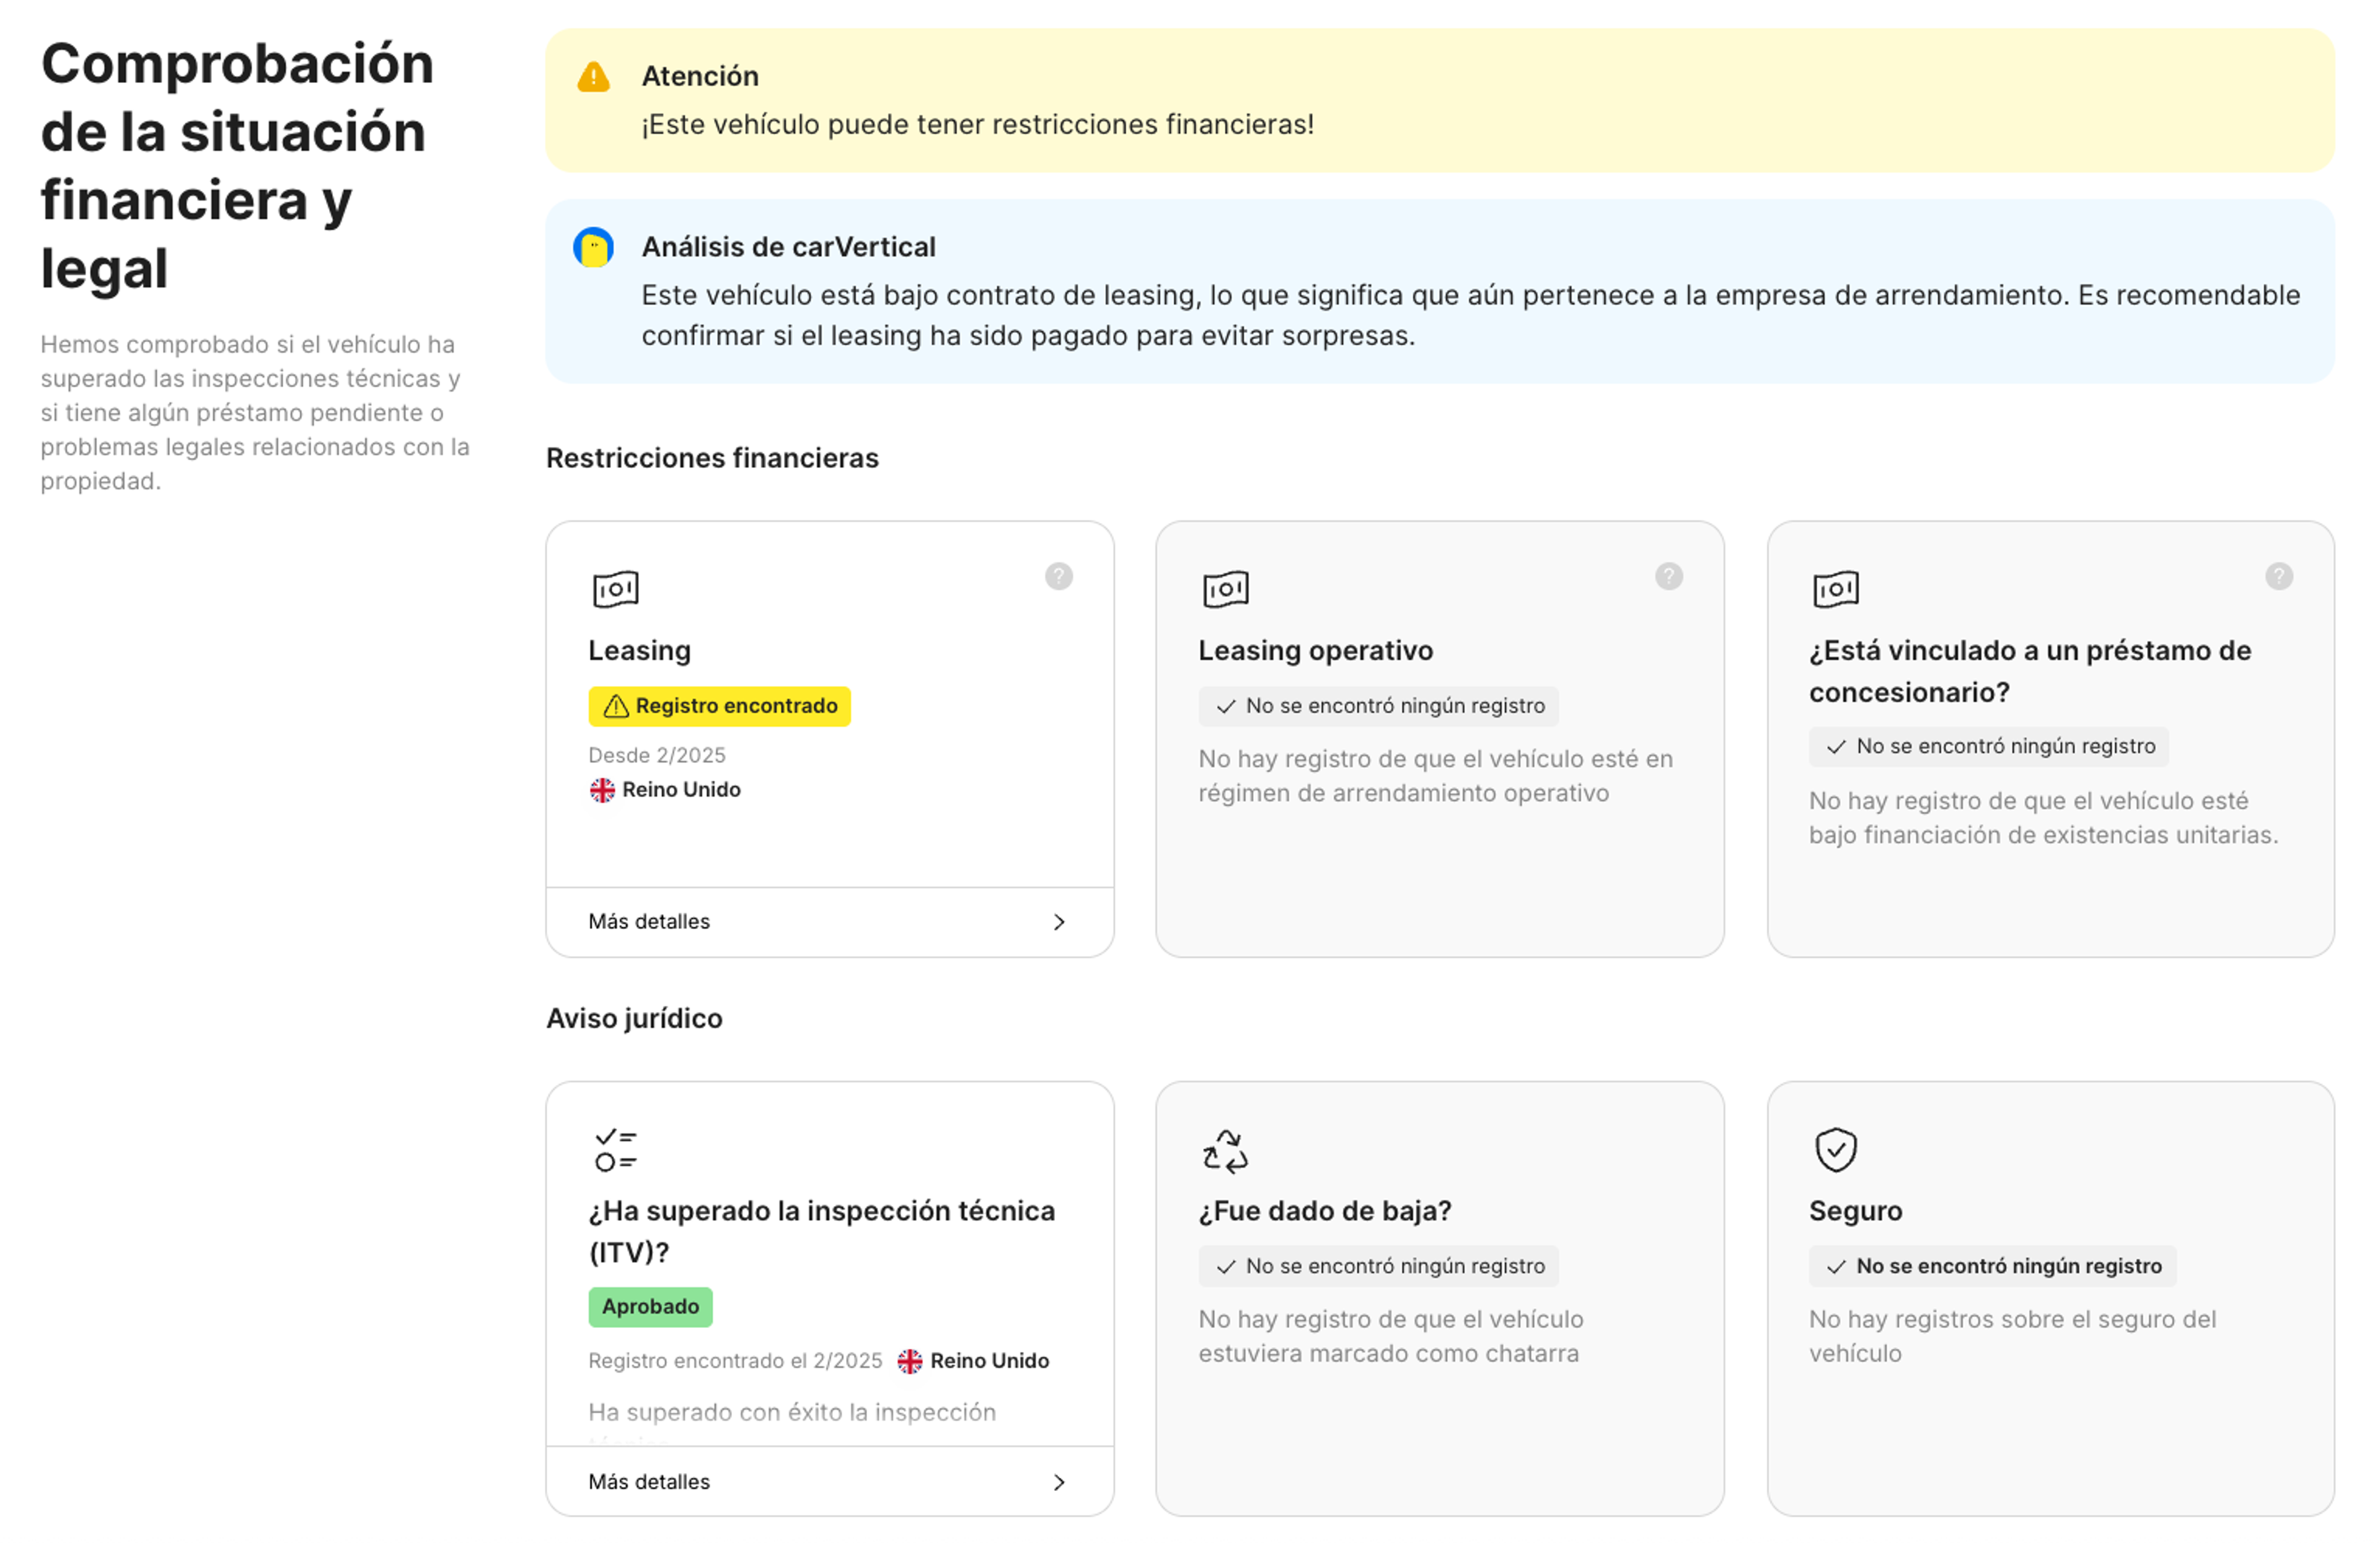This screenshot has height=1543, width=2380.
Task: Click checkmark in Seguro no-record badge
Action: [1837, 1267]
